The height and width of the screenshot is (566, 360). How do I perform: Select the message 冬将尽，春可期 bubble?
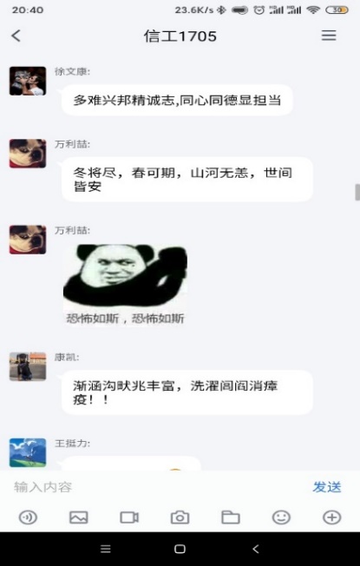tap(187, 180)
